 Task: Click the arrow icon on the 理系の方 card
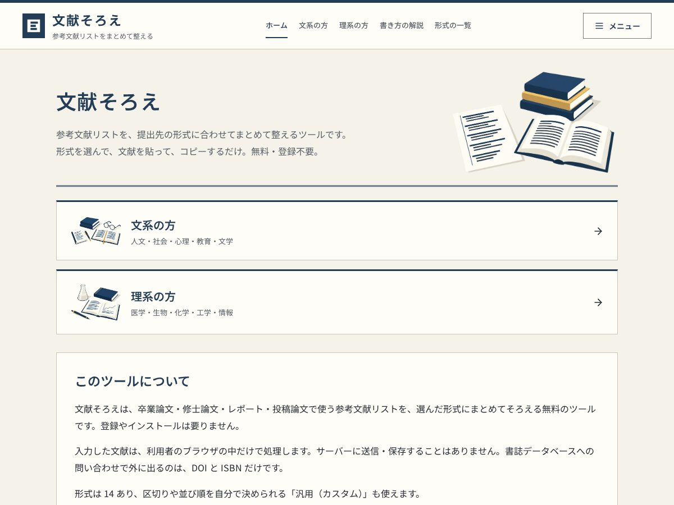coord(598,302)
